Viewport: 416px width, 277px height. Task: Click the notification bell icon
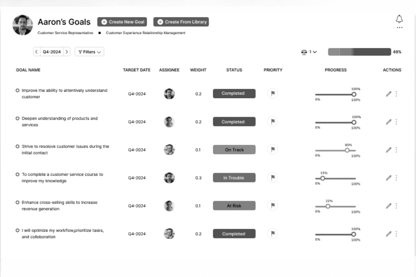tap(399, 19)
